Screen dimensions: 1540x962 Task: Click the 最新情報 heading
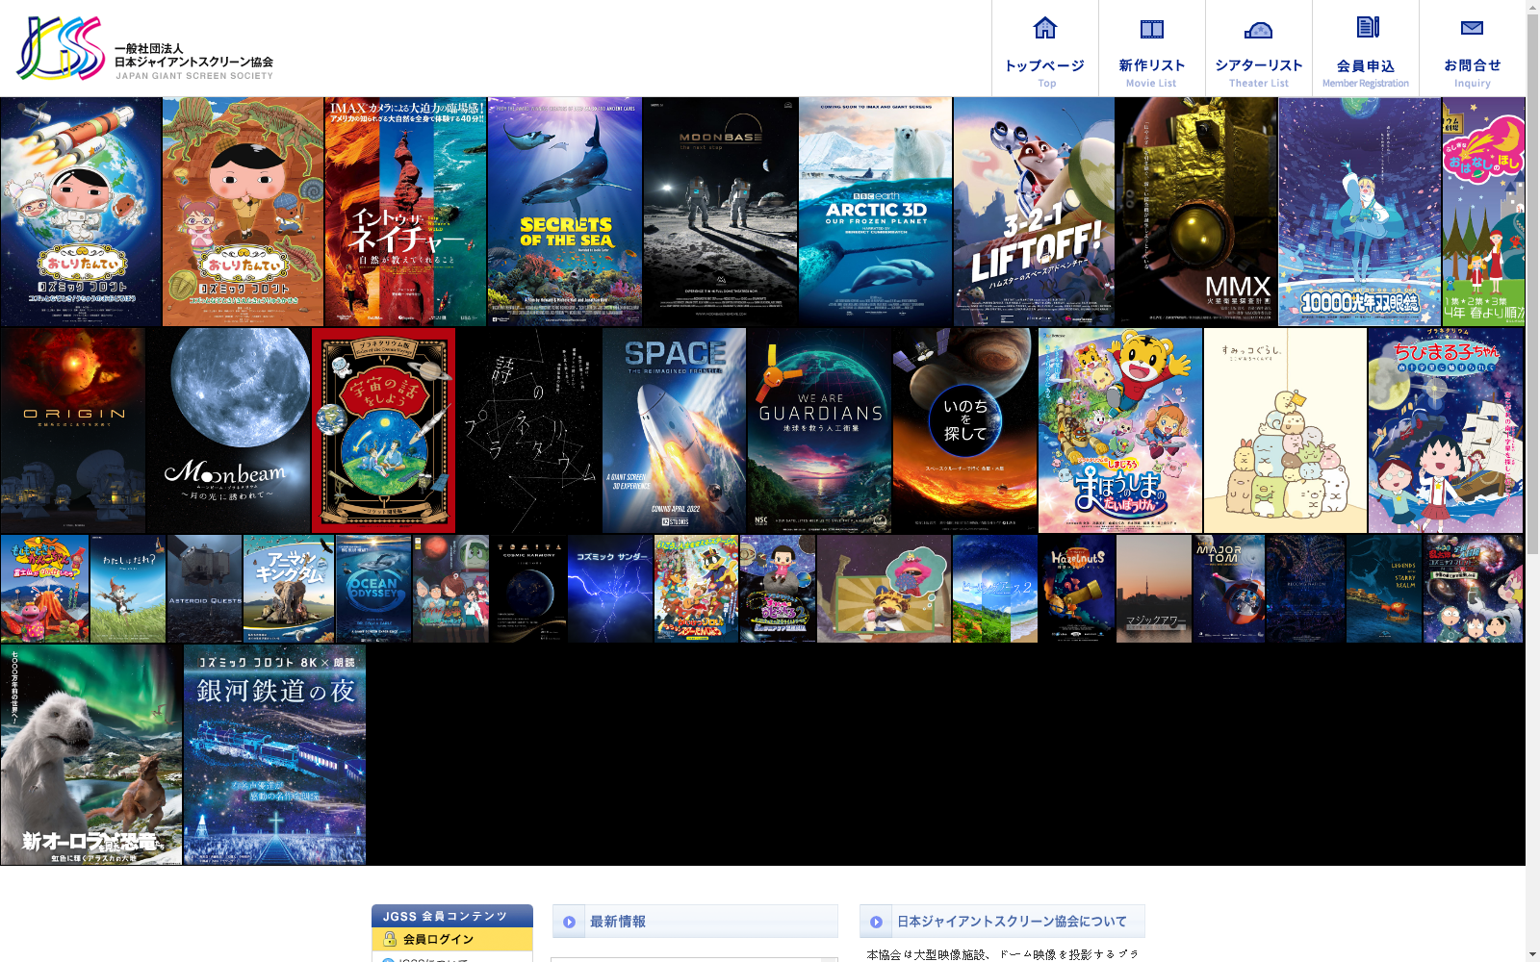pyautogui.click(x=618, y=922)
